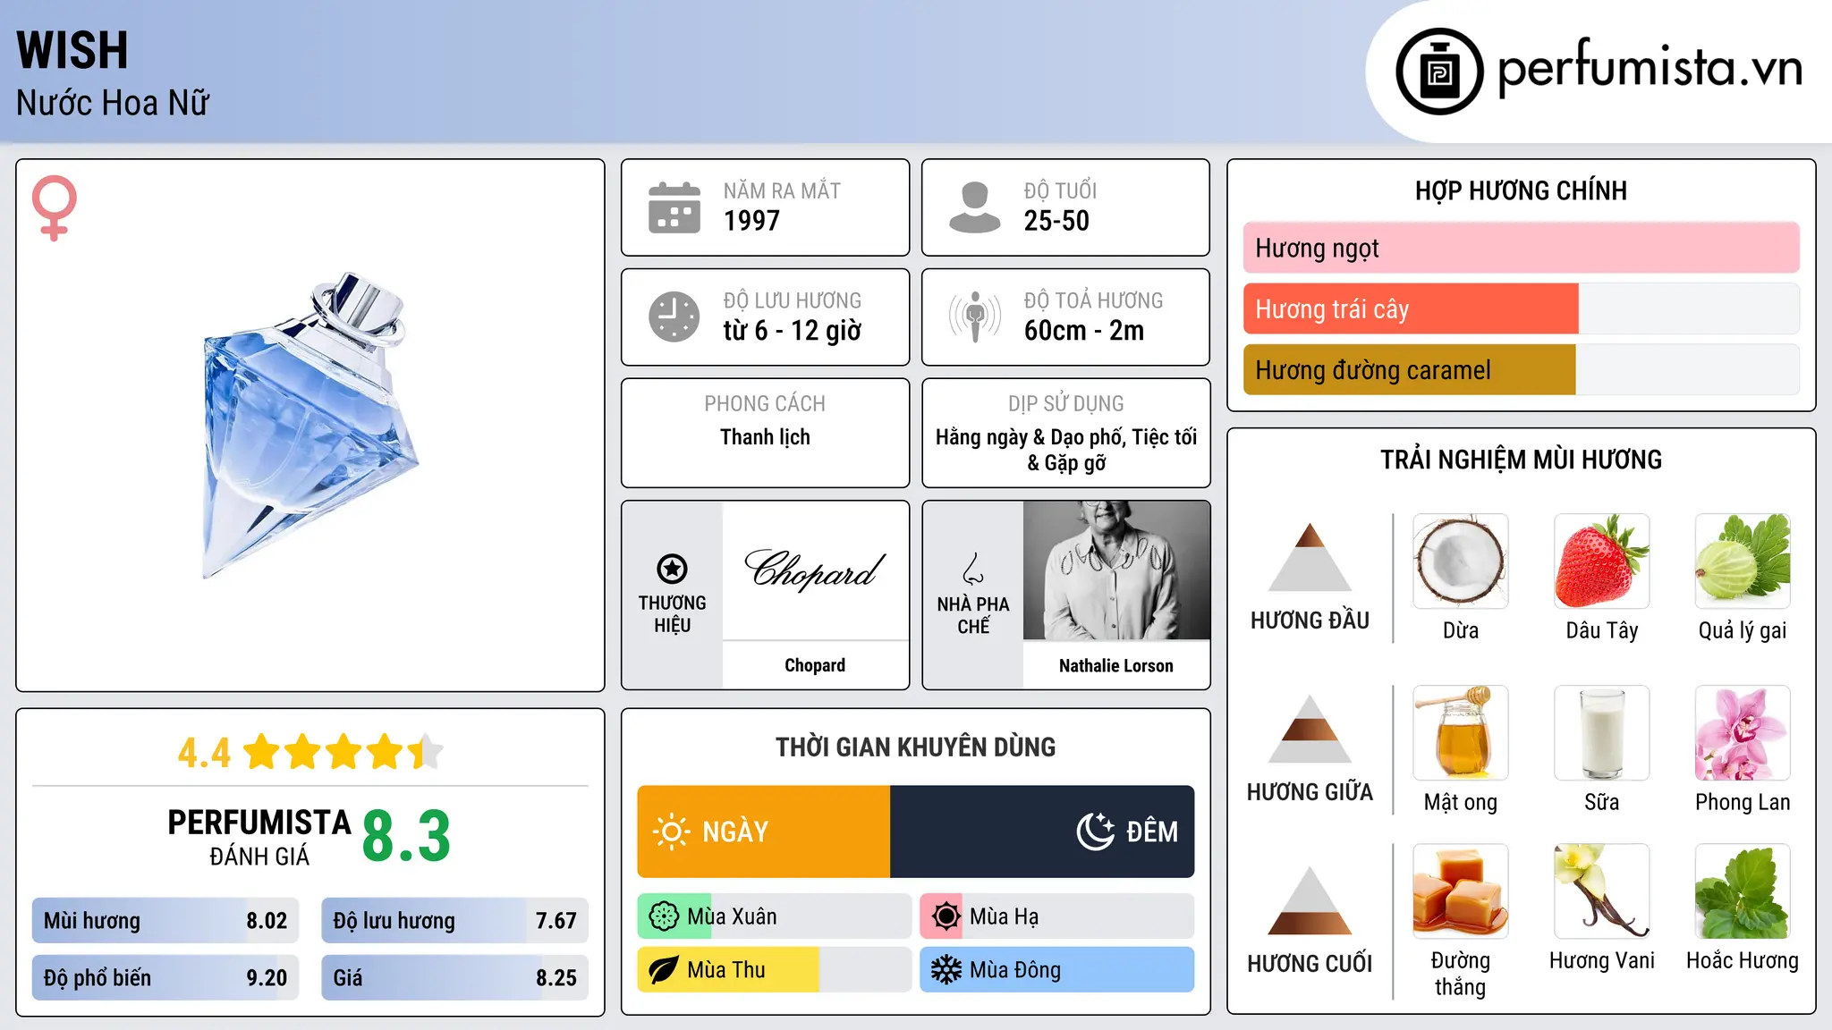
Task: Click the Nathalie Lorson perfumer name
Action: (x=1116, y=665)
